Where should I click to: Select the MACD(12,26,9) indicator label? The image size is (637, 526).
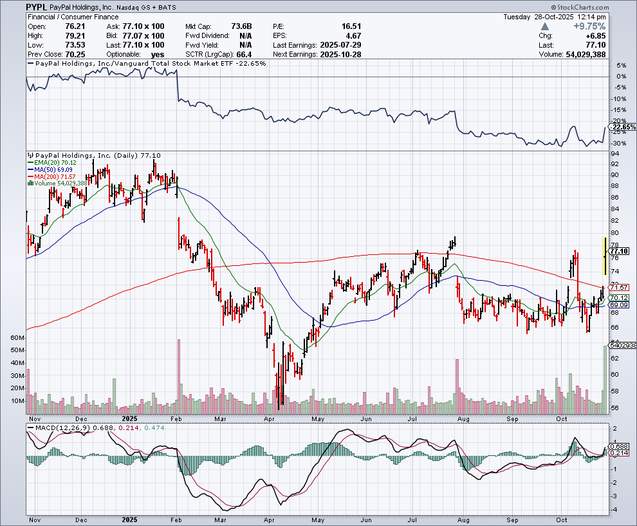(x=62, y=427)
